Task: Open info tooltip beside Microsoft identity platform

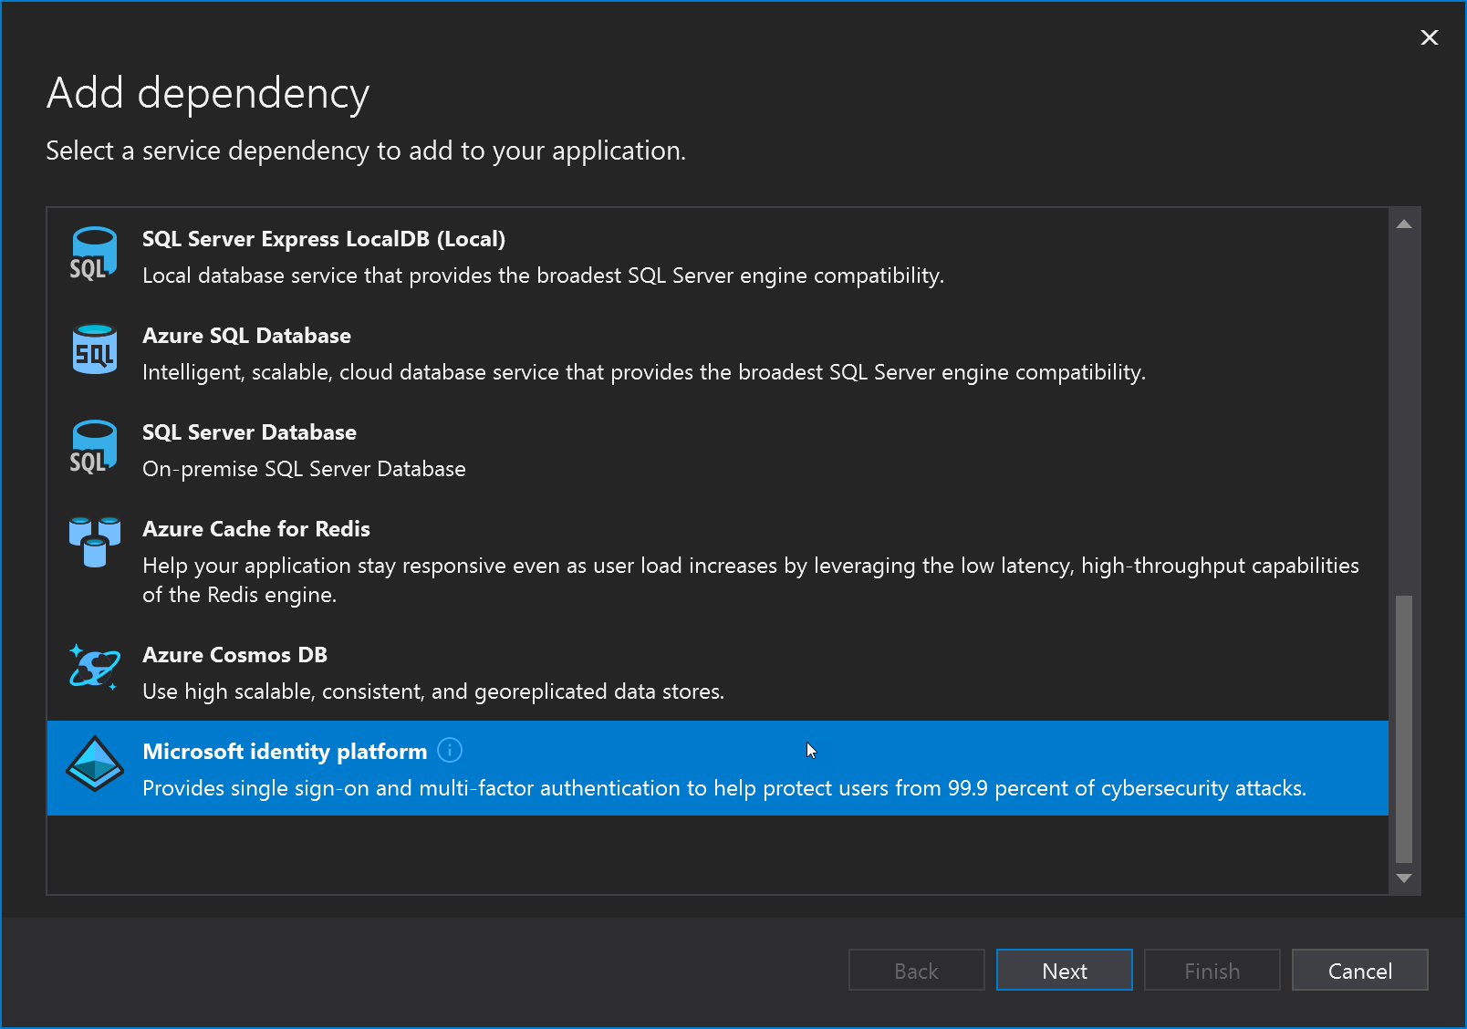Action: point(450,750)
